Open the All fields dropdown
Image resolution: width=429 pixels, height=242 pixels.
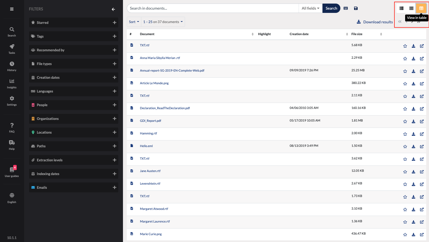310,8
